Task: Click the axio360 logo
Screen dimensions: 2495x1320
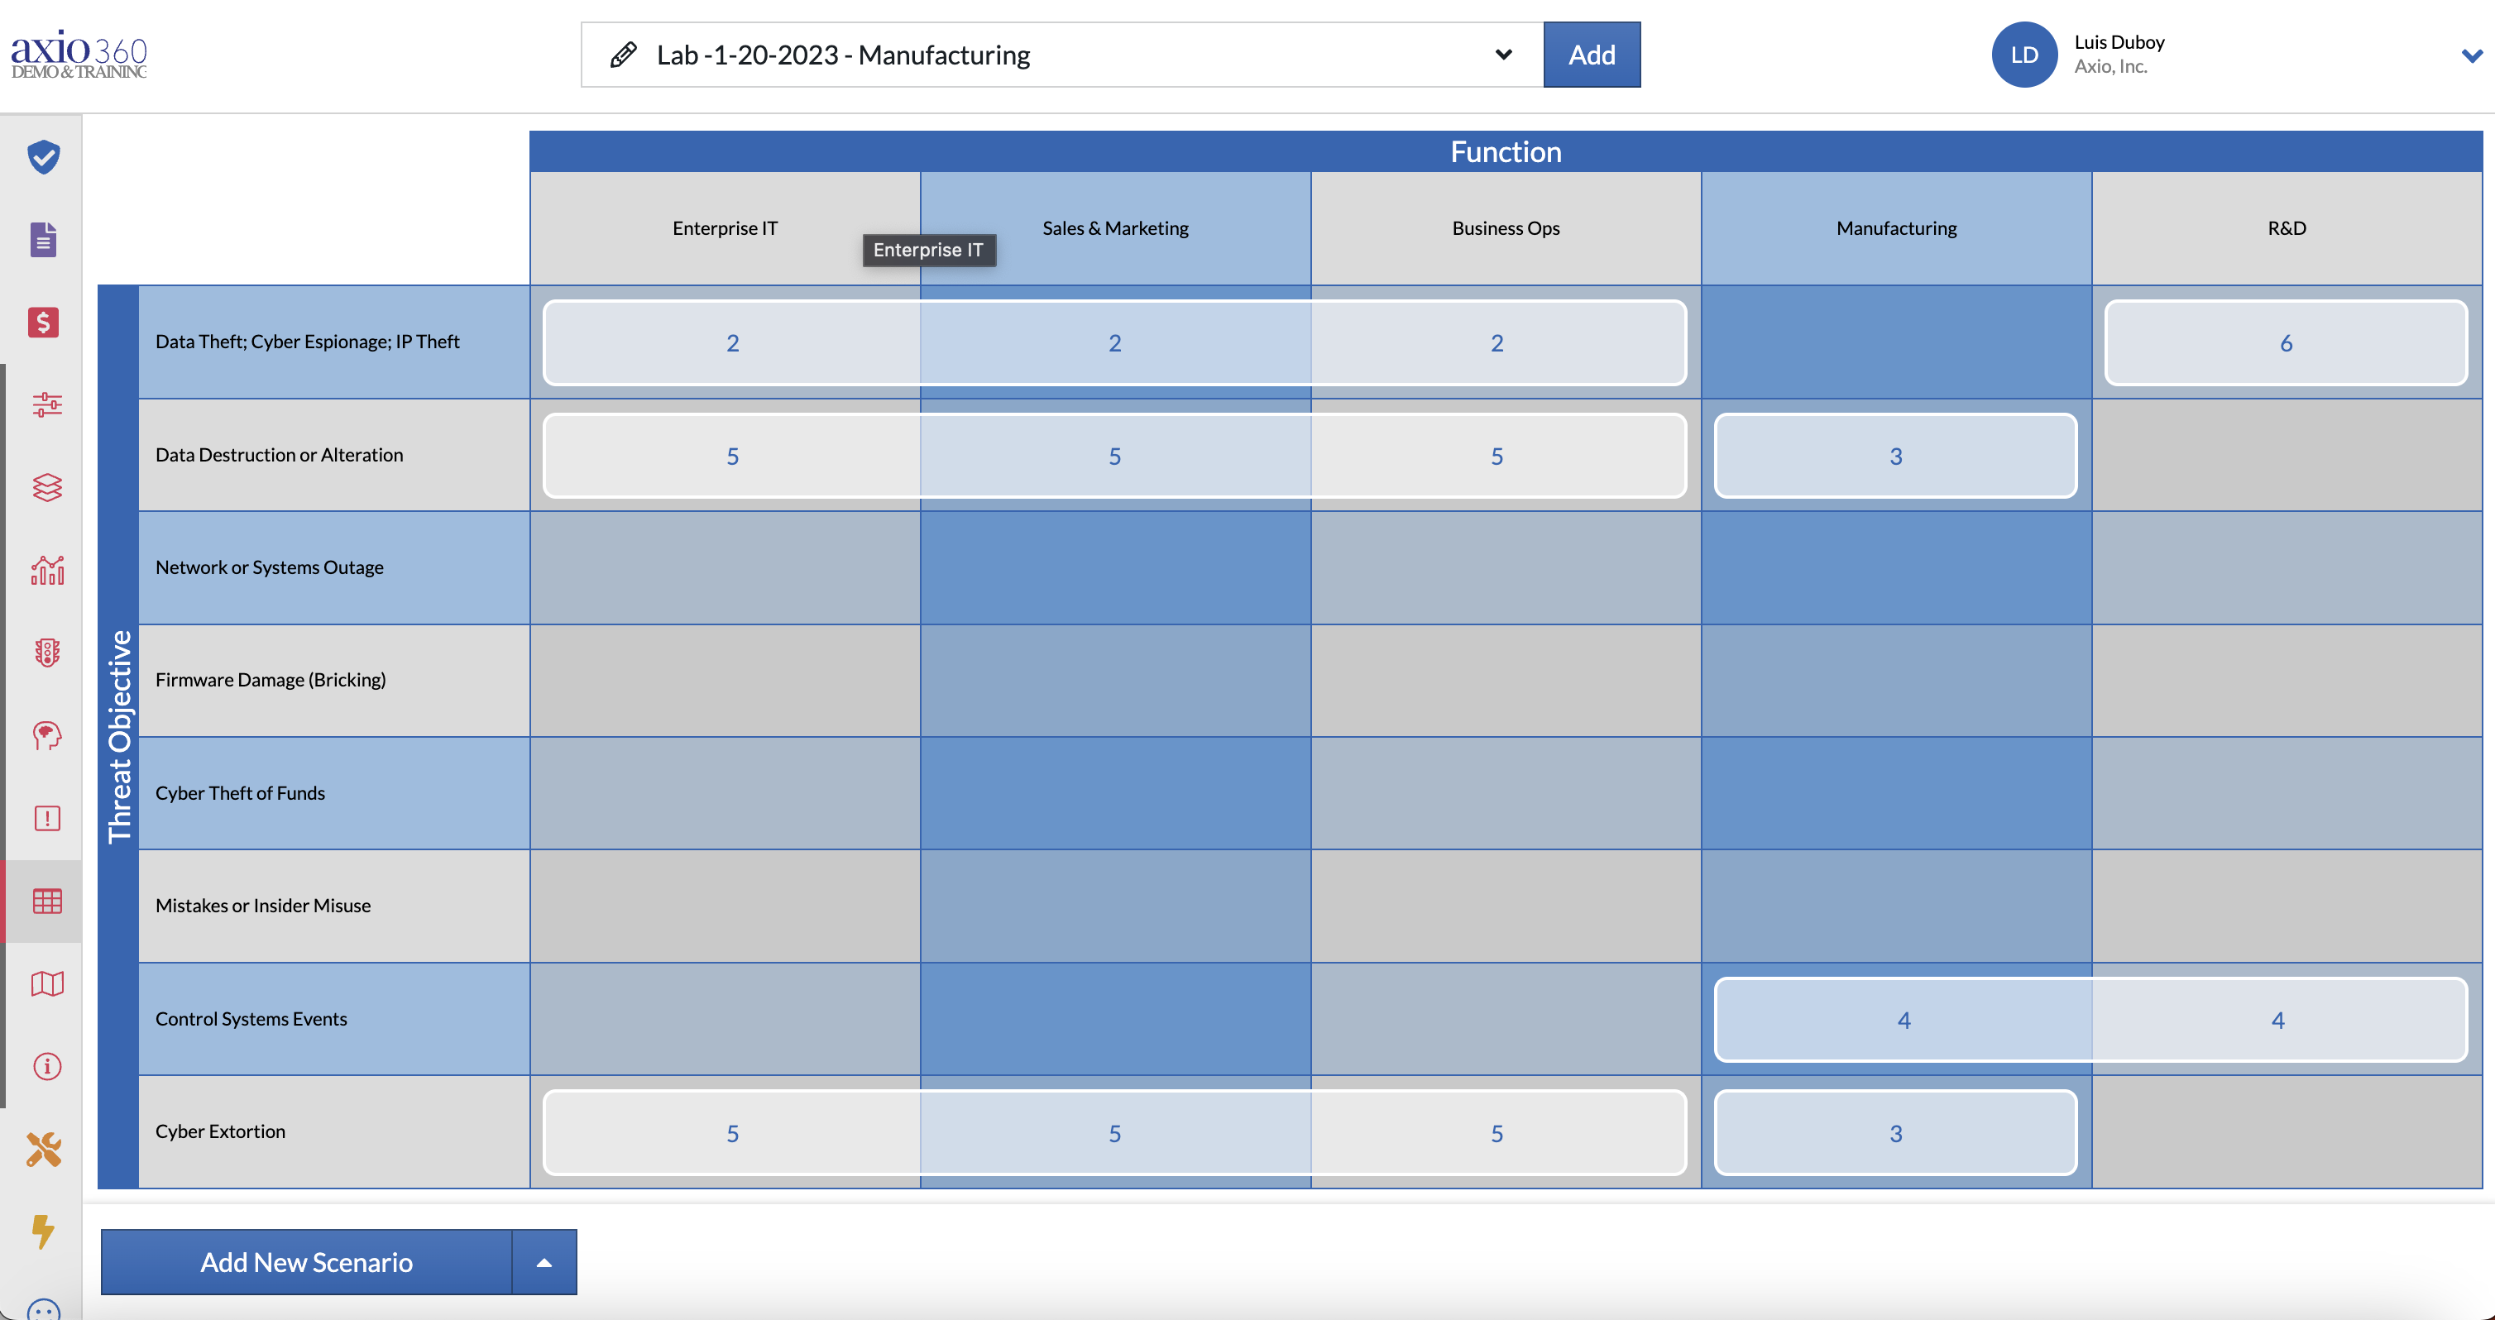Action: [x=79, y=55]
